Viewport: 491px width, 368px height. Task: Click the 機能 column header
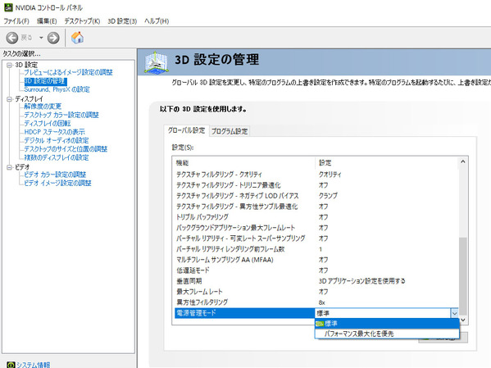tap(182, 163)
